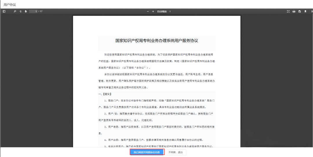313x157 pixels.
Task: Click the bookmark current view icon
Action: point(305,11)
